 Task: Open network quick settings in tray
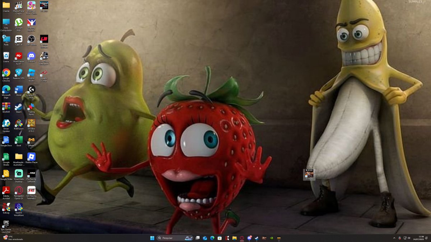click(x=405, y=238)
